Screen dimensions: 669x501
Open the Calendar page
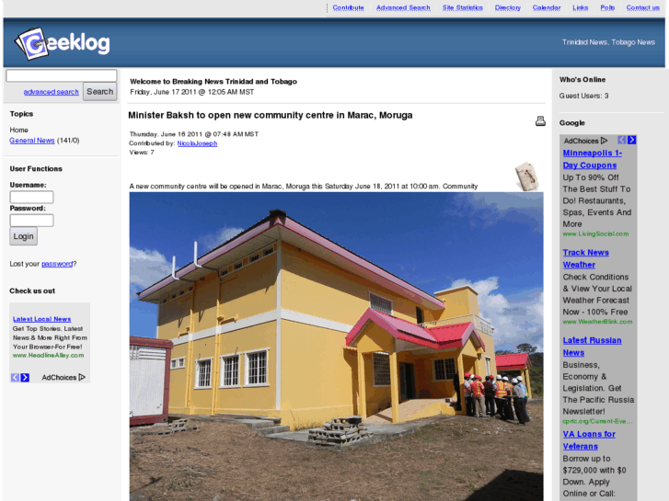tap(547, 7)
